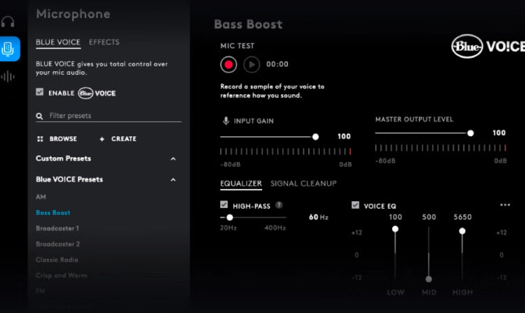The height and width of the screenshot is (313, 525).
Task: Click the LOW band EQ slider knob
Action: click(x=395, y=229)
